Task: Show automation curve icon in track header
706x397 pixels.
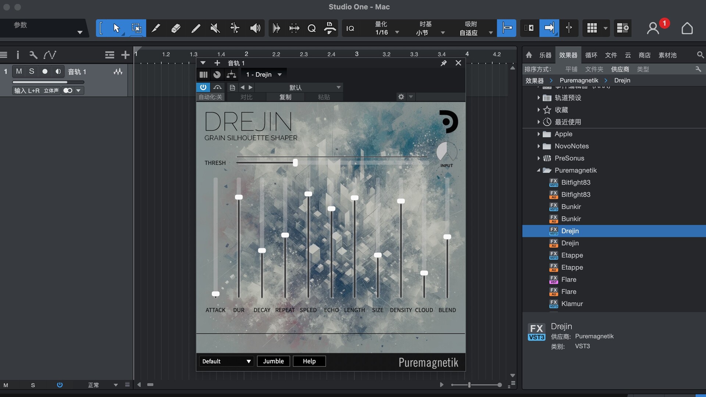Action: (50, 55)
